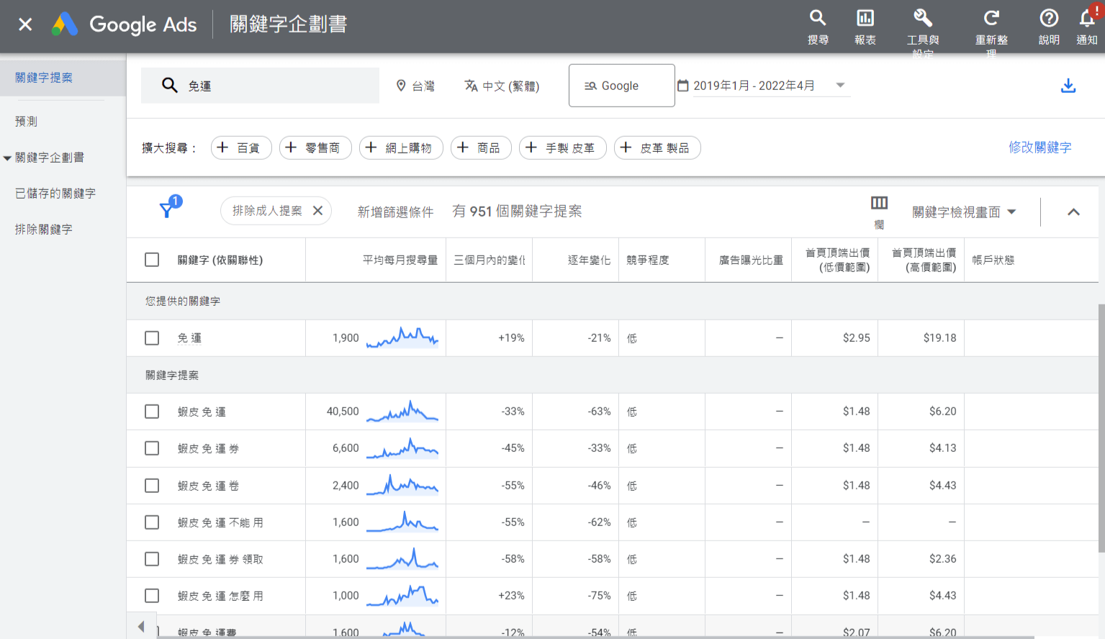The height and width of the screenshot is (639, 1105).
Task: Click 新增篩選條件 to add filter
Action: [395, 212]
